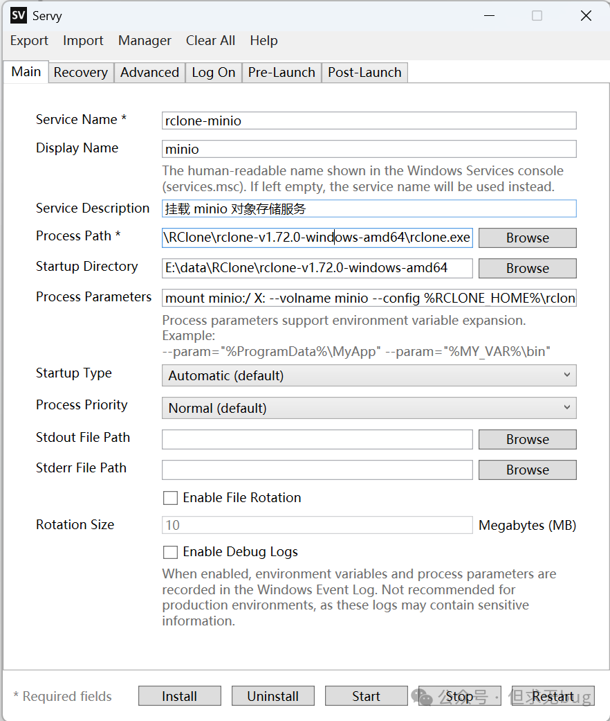Choose Clear All in menu bar
This screenshot has width=610, height=721.
click(210, 41)
